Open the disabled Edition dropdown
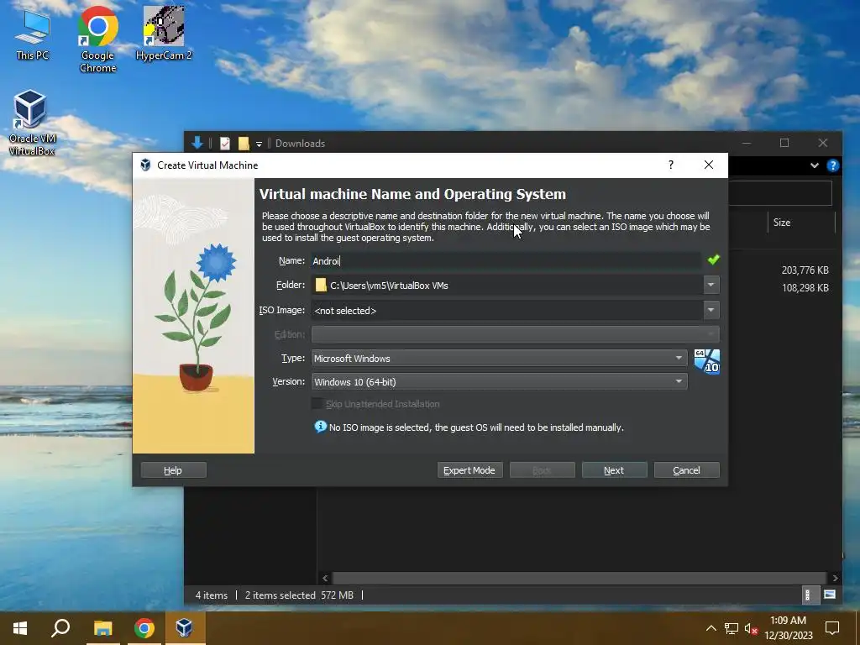The width and height of the screenshot is (860, 645). click(x=515, y=334)
